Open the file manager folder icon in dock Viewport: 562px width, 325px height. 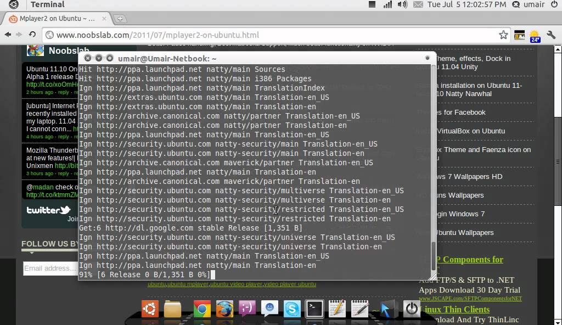172,309
